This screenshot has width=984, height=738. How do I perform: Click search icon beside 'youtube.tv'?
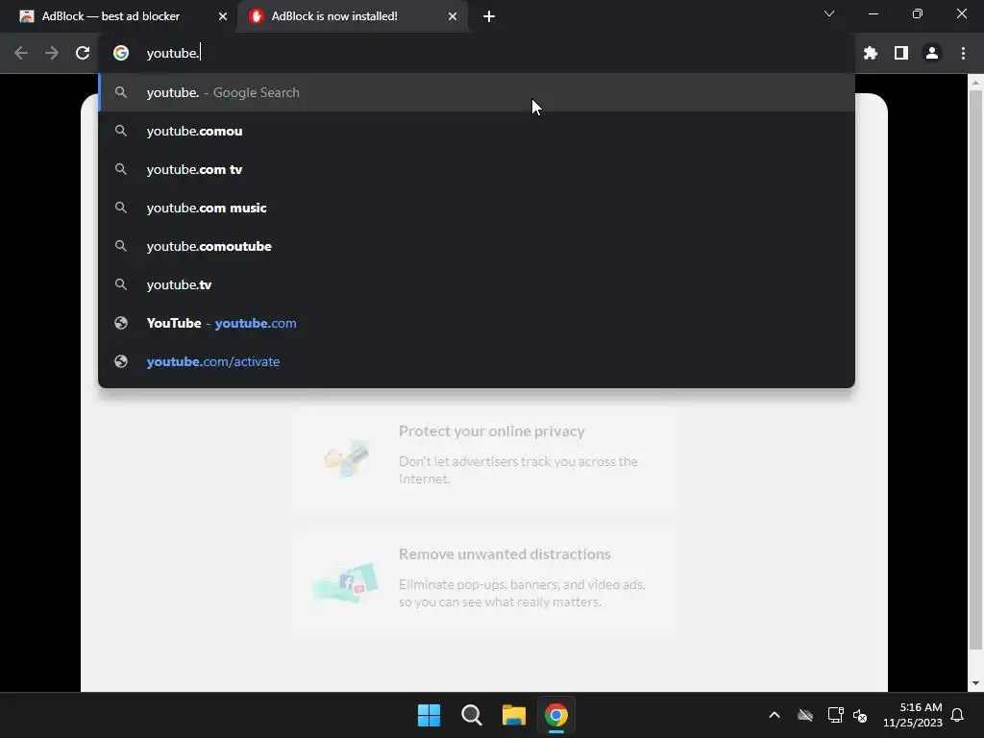coord(121,284)
